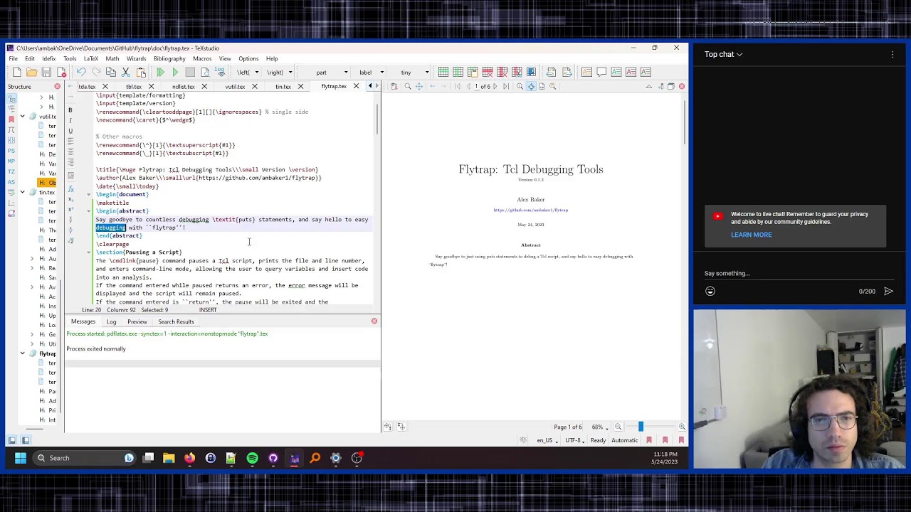The image size is (911, 512).
Task: Click LEARN MORE in chat notice
Action: tap(751, 235)
